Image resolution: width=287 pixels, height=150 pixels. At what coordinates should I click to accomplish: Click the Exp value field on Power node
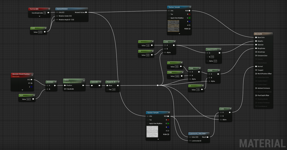tap(114, 90)
